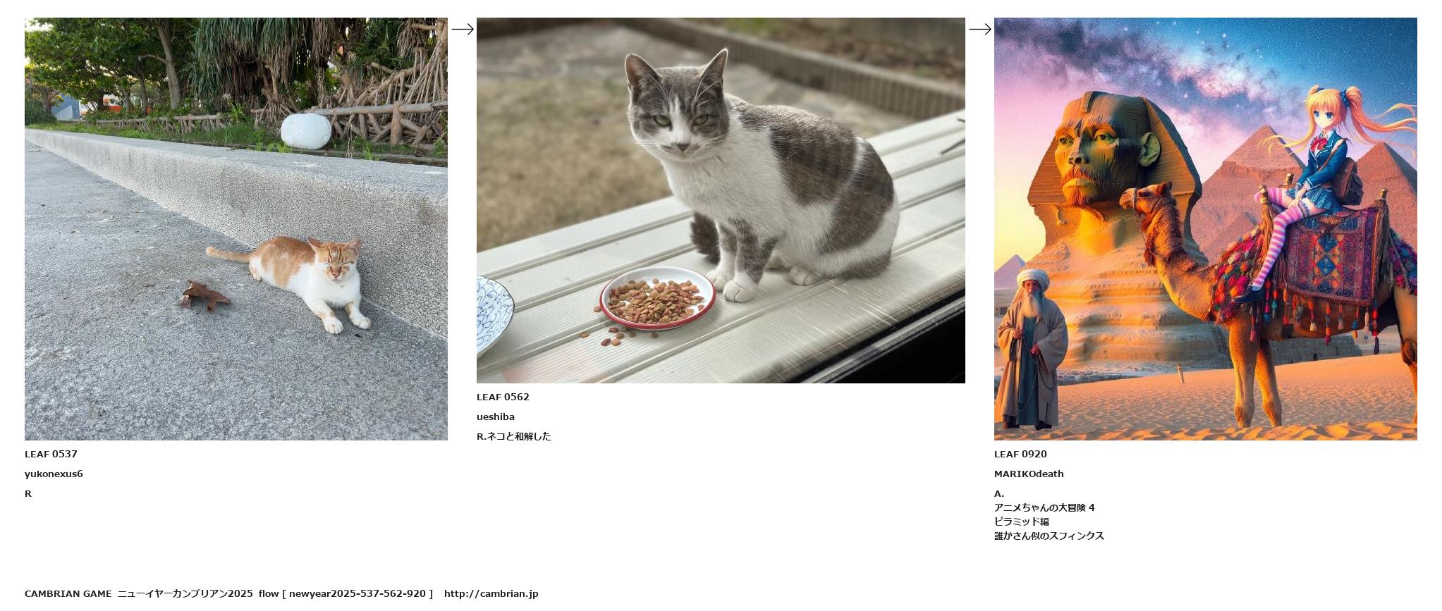Click the caption 誰かさん似のスフィンクス

point(1049,536)
